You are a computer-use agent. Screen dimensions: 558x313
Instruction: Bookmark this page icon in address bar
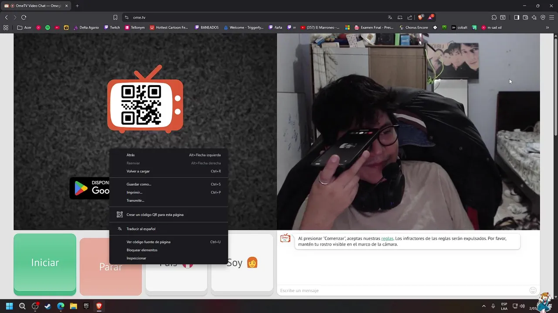[115, 17]
